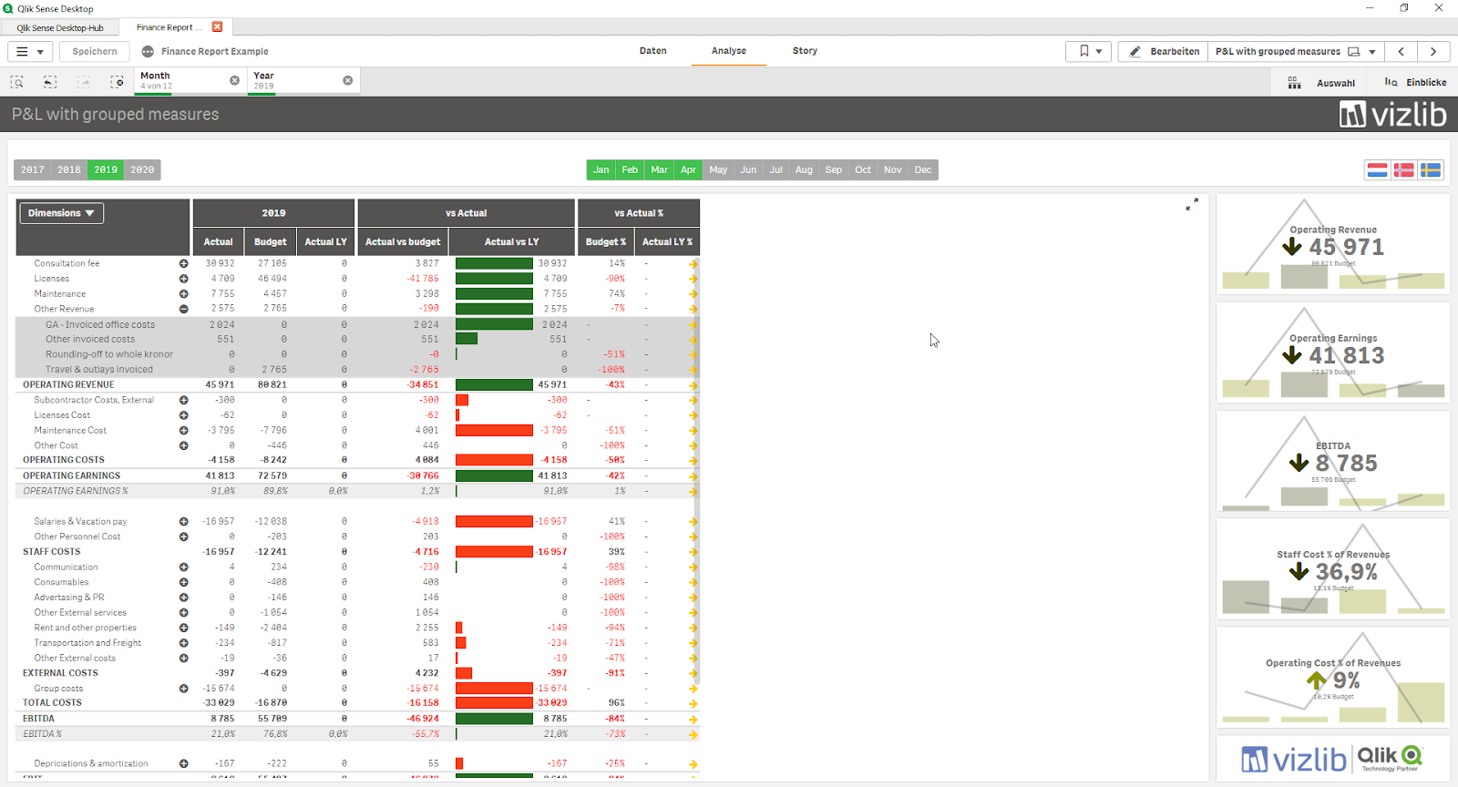Click the Bearbeiten edit button
Image resolution: width=1458 pixels, height=787 pixels.
[1164, 51]
